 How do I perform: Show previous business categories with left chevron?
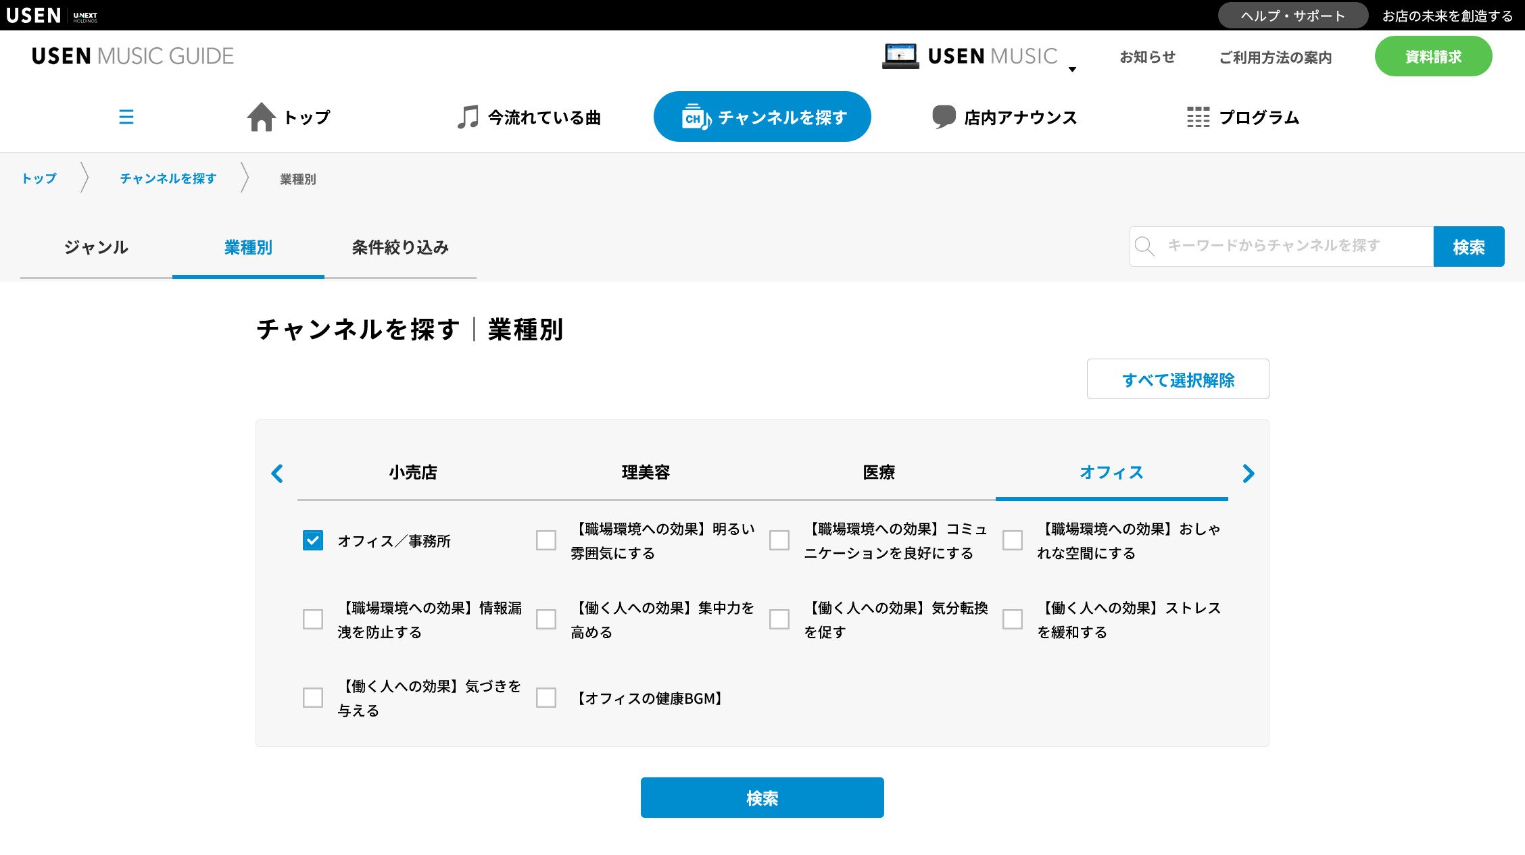click(277, 473)
